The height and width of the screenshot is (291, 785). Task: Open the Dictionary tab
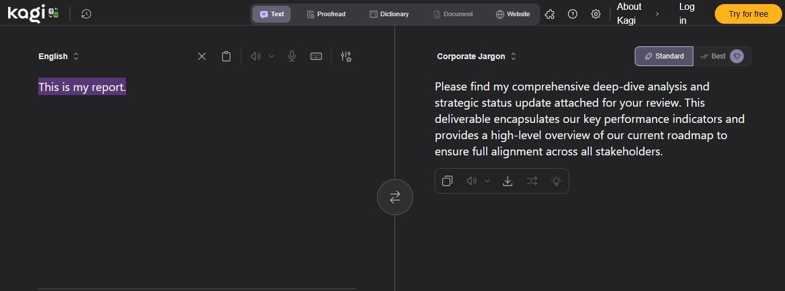pos(389,14)
